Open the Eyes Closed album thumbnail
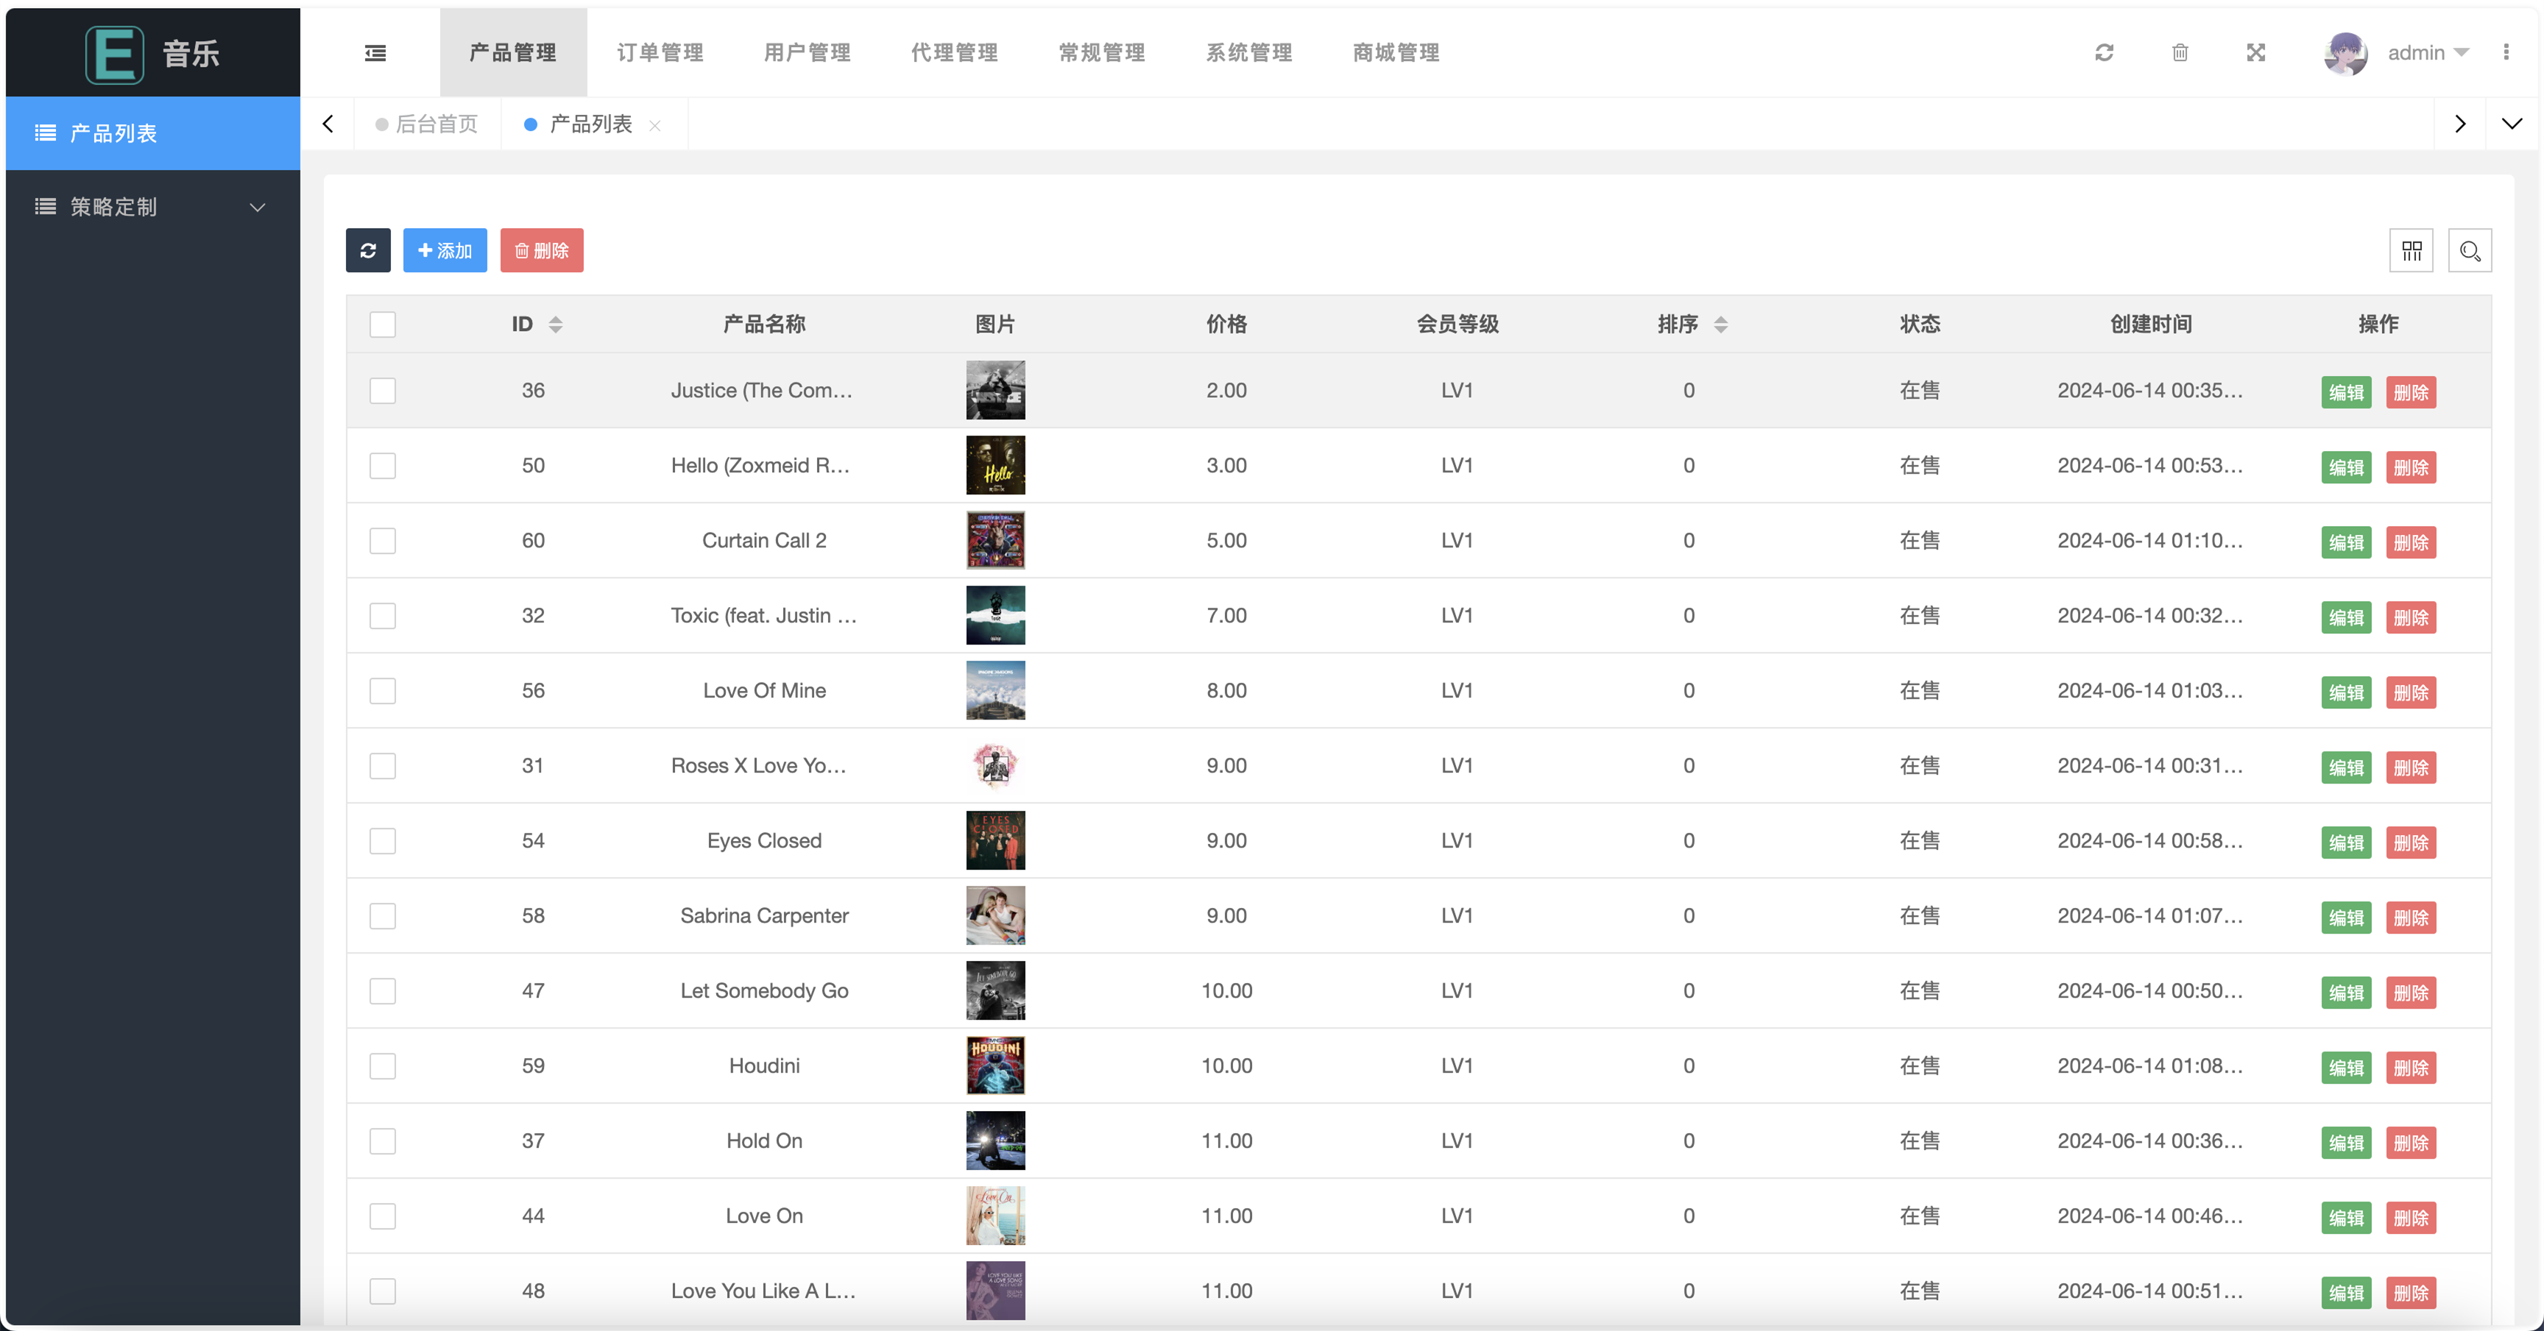 coord(995,840)
